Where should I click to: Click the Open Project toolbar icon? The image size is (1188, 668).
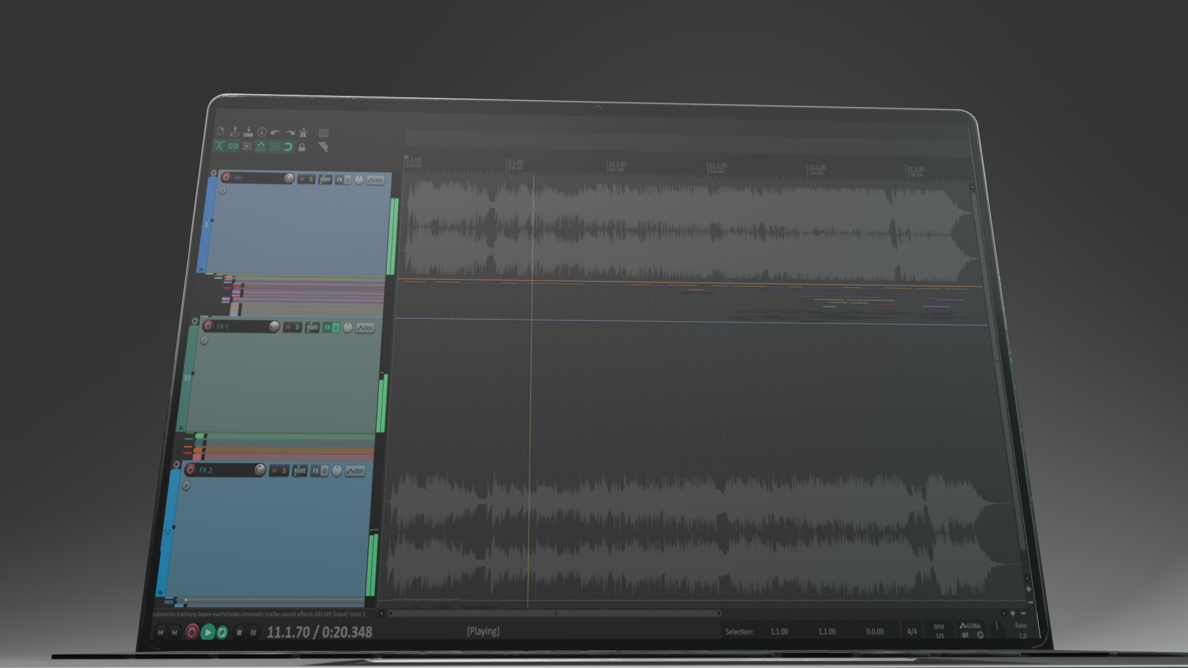tap(235, 131)
